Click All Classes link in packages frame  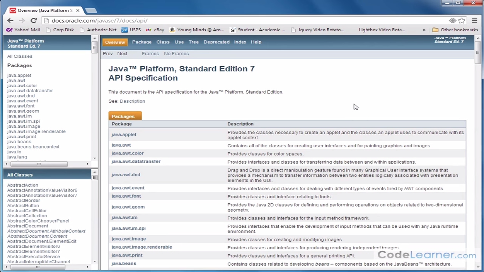[20, 56]
